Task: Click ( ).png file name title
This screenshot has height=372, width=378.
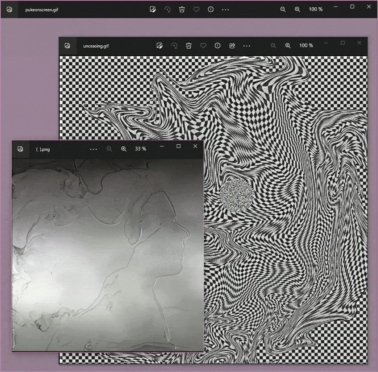Action: click(x=43, y=149)
